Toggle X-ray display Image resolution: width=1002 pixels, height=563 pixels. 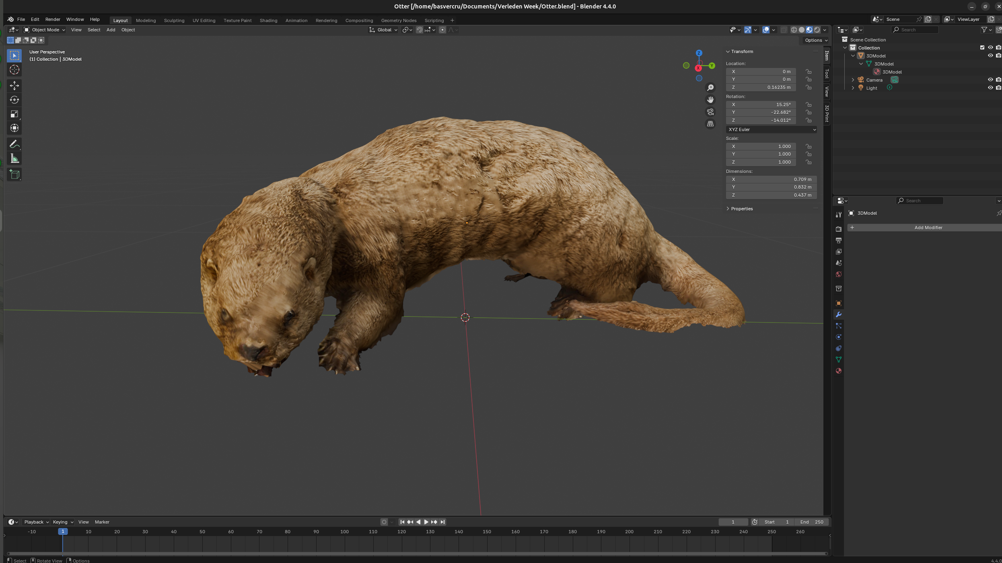(784, 30)
